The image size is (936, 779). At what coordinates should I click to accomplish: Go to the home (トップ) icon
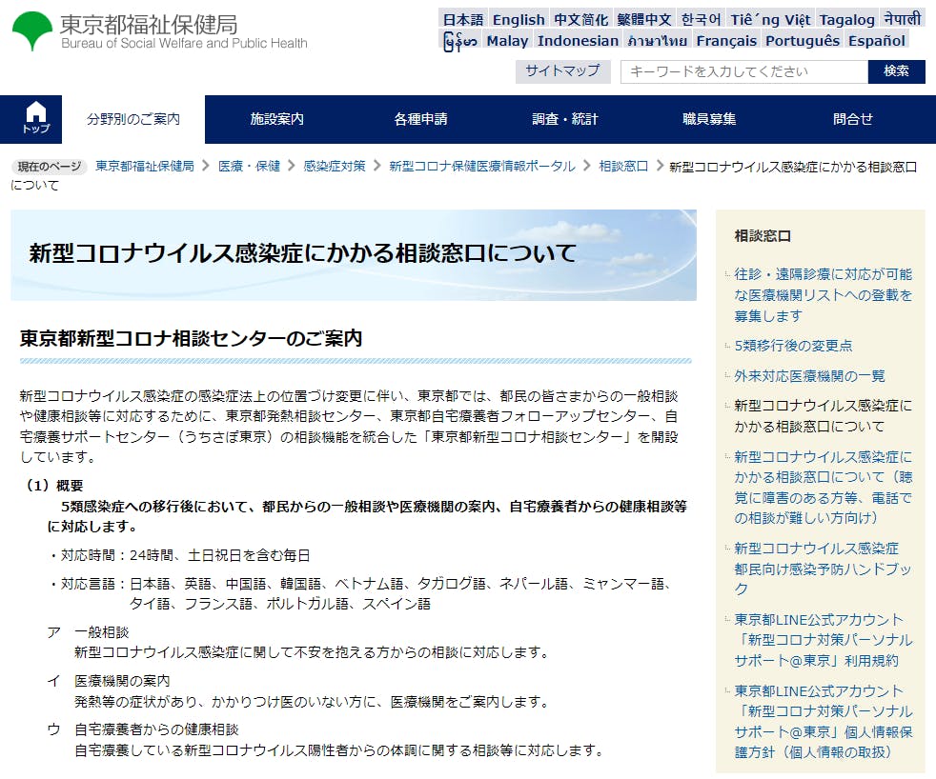point(36,119)
